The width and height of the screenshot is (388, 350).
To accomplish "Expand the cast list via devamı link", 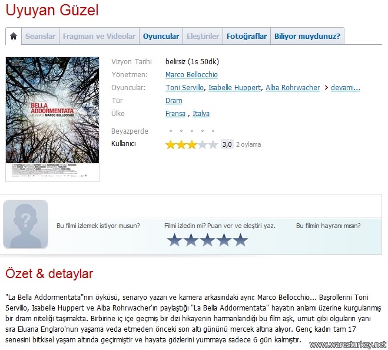I will click(x=346, y=88).
